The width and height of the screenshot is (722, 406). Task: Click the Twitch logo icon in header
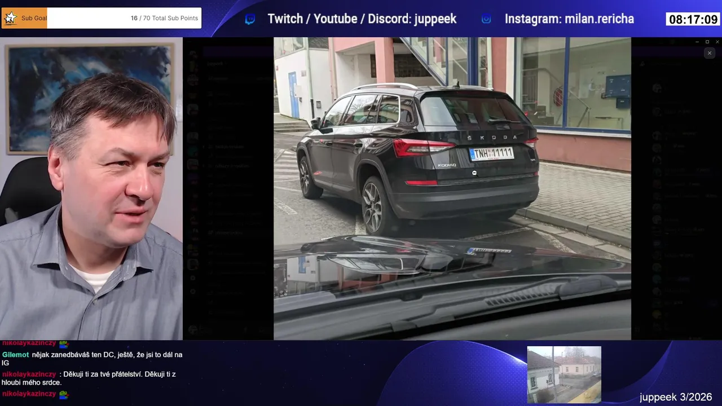[250, 19]
